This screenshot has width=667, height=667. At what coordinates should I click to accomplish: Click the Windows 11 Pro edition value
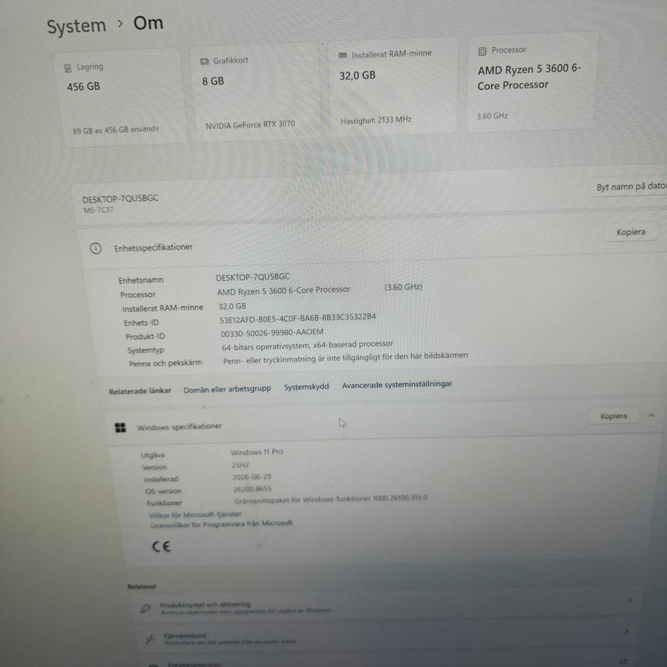[x=256, y=452]
